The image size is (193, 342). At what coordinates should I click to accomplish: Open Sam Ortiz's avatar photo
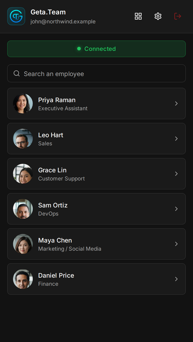(23, 209)
